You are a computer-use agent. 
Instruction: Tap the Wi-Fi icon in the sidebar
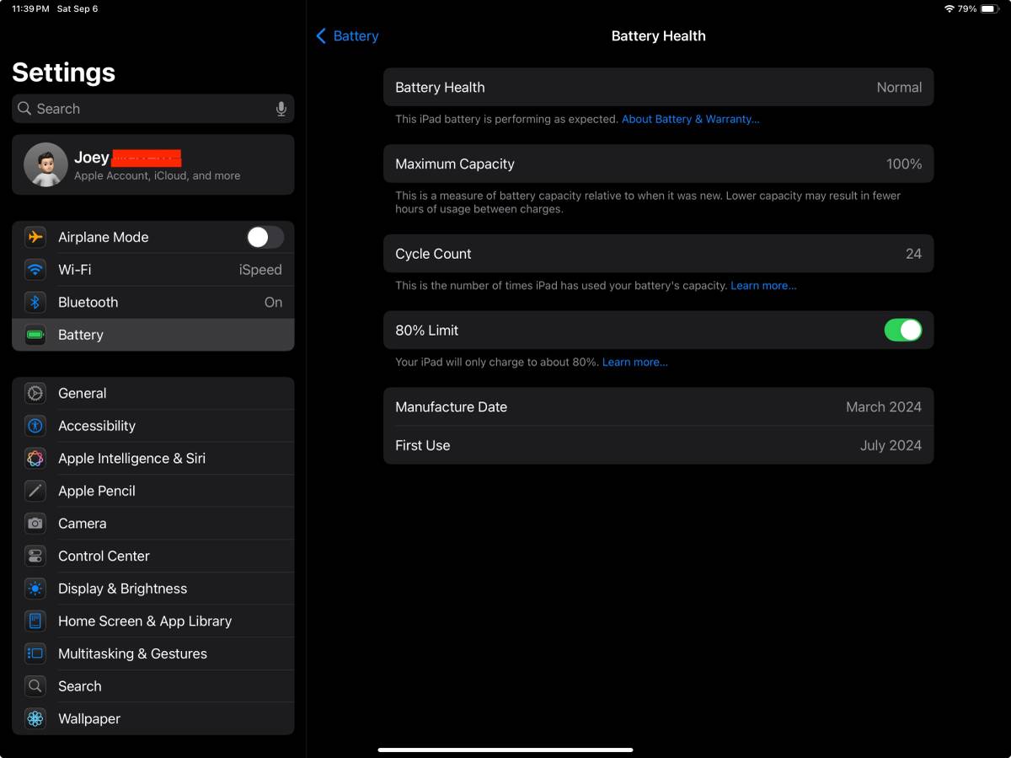pyautogui.click(x=35, y=270)
